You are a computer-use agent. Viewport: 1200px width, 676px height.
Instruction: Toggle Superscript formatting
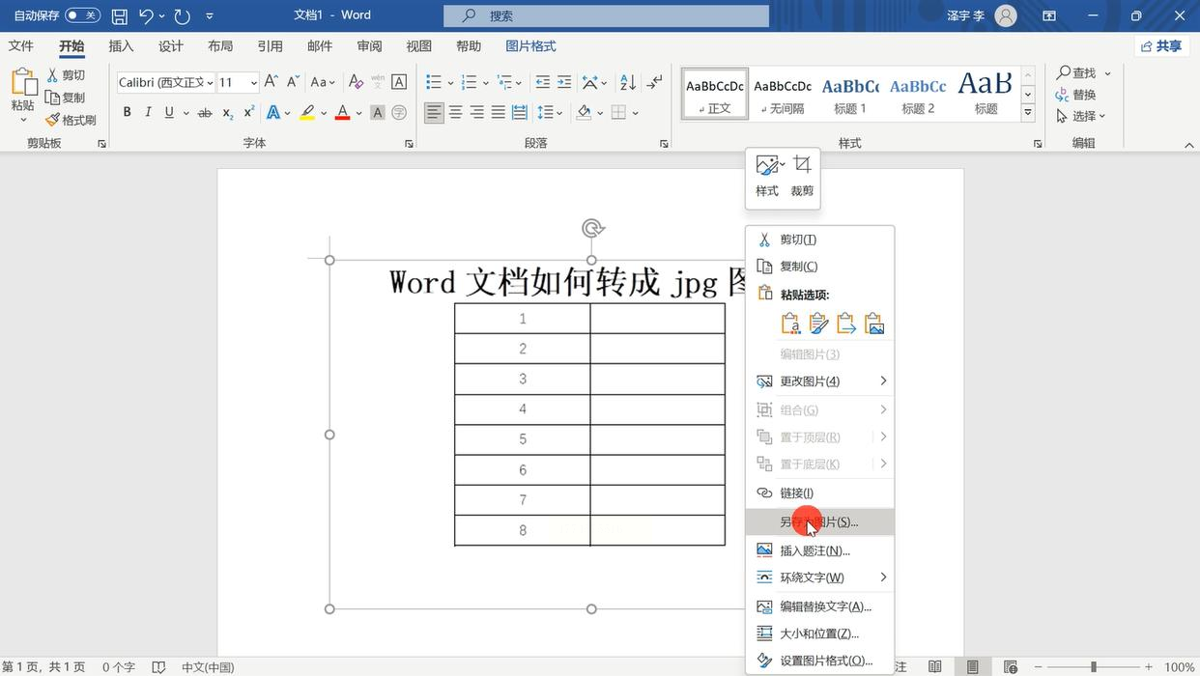click(x=248, y=113)
